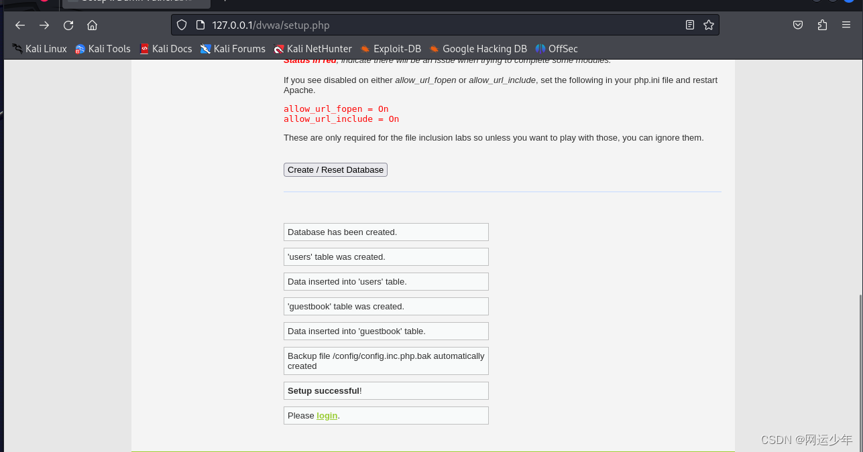863x452 pixels.
Task: Open the Extensions panel
Action: (822, 24)
